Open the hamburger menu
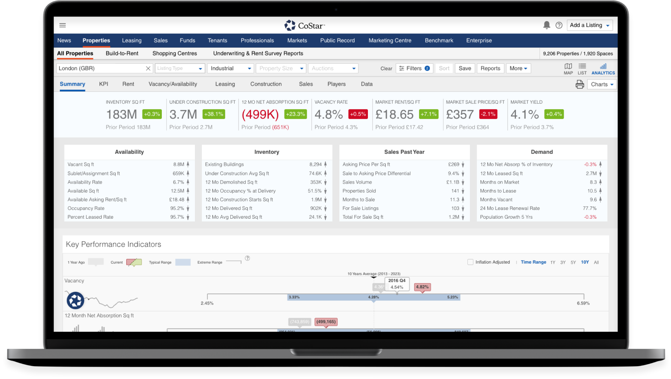 63,25
